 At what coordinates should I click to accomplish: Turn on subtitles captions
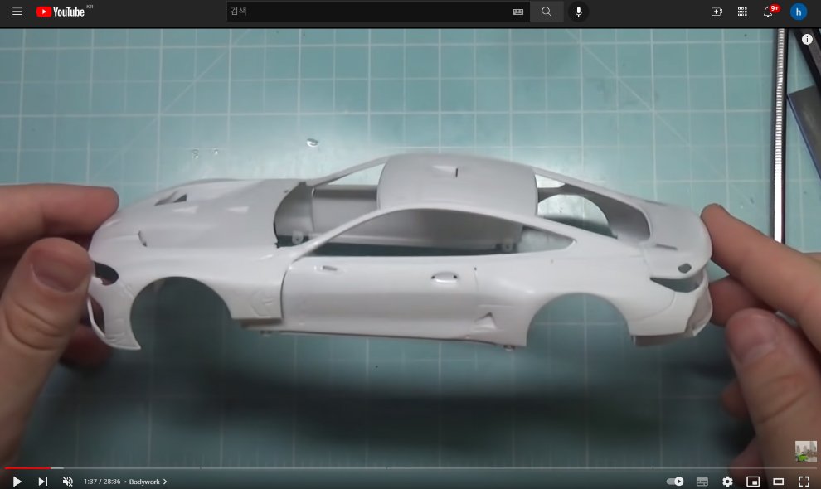coord(702,482)
